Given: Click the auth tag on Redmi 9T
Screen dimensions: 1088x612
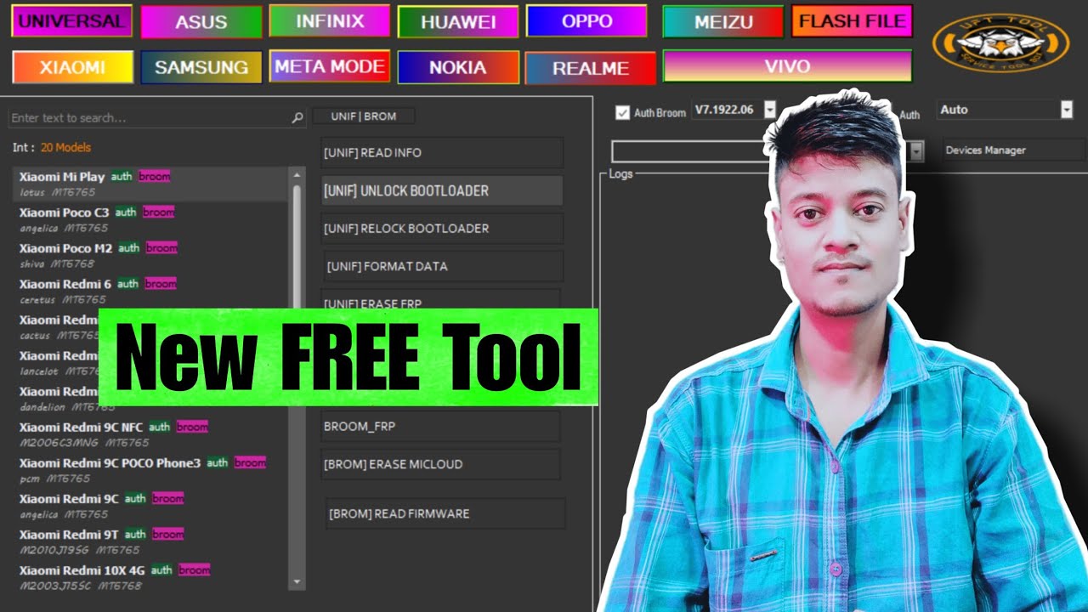Looking at the screenshot, I should tap(135, 535).
